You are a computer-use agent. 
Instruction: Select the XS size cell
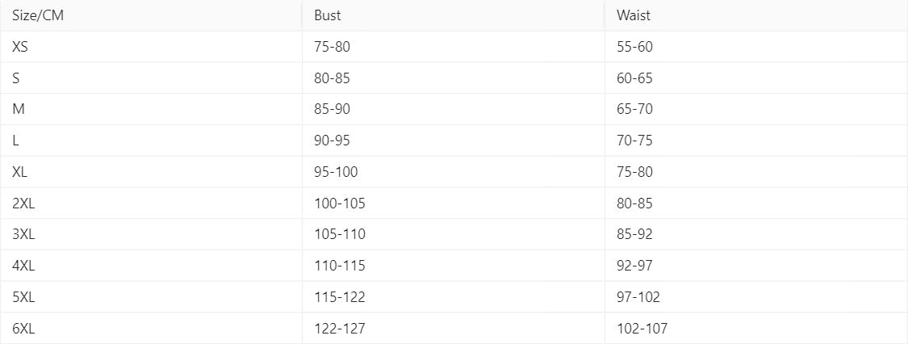[x=21, y=47]
